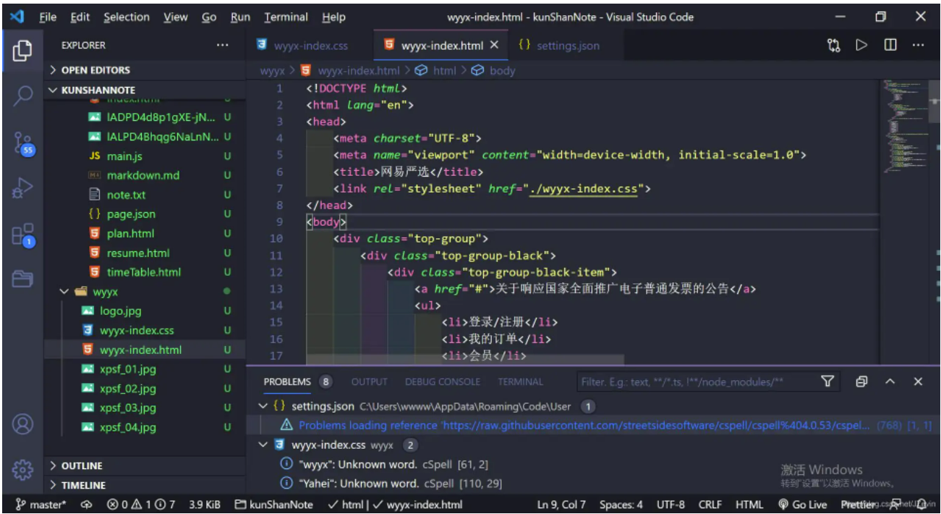Screen dimensions: 941x514
Task: Maximize the panel with the up chevron
Action: 890,382
